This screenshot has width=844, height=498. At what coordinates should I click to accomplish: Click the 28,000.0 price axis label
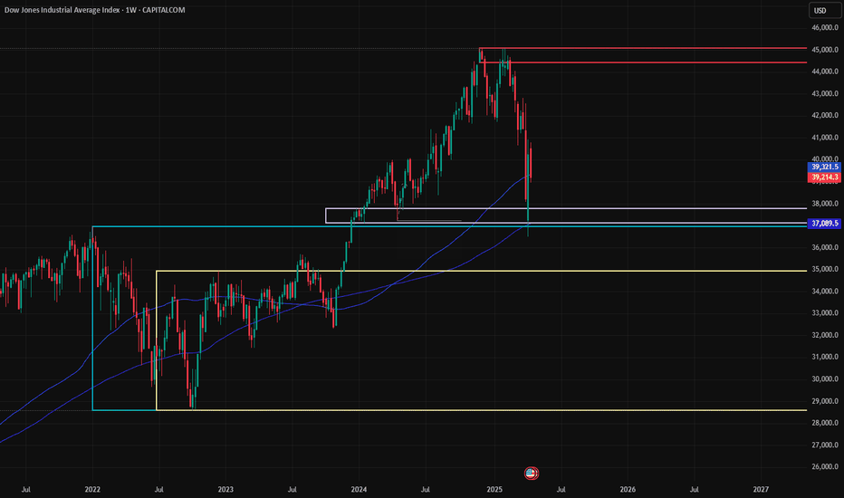825,423
